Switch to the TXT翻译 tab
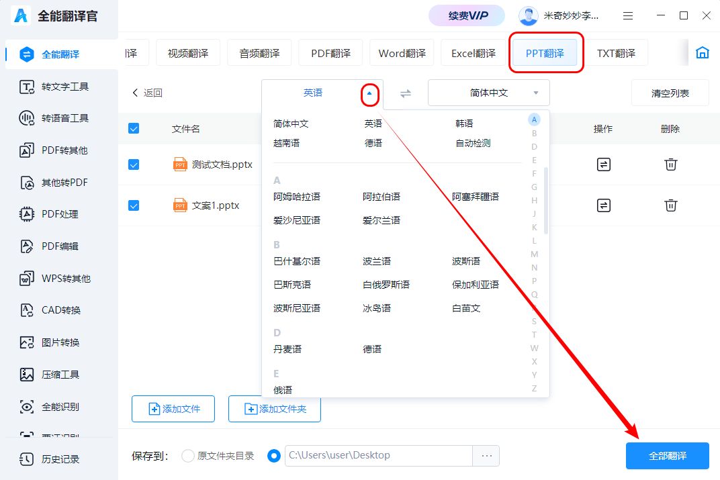 pyautogui.click(x=616, y=53)
